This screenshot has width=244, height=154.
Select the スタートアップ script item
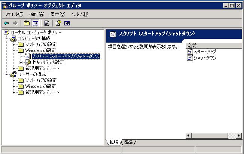tap(204, 51)
